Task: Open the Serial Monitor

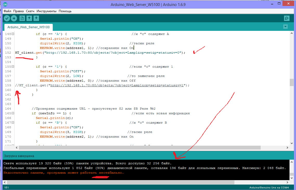Action: tap(286, 18)
